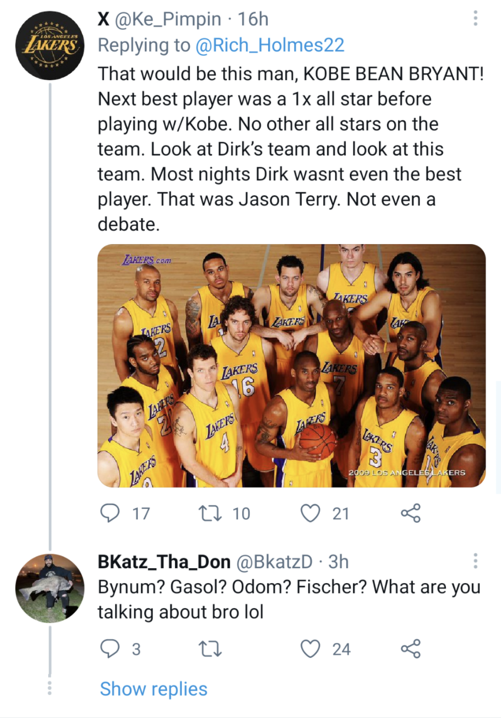Viewport: 501px width, 718px height.
Task: Reply to BKatz_Tha_Don's tweet
Action: 110,649
